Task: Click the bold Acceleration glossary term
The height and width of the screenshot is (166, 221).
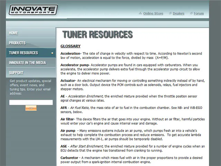Action: click(x=70, y=54)
